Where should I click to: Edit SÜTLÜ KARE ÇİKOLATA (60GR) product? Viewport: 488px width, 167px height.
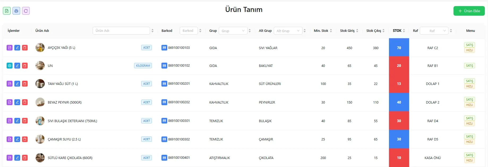click(x=17, y=158)
